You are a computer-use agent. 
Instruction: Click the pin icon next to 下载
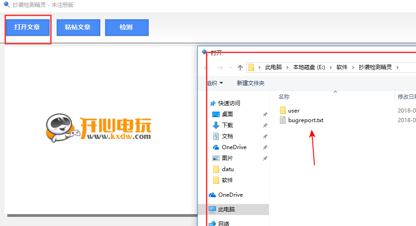[x=265, y=125]
